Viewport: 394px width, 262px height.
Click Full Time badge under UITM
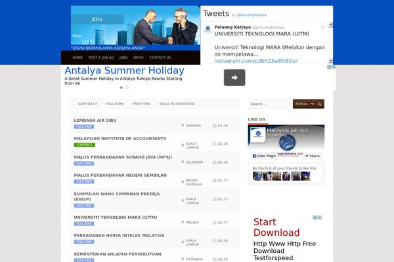[x=84, y=223]
